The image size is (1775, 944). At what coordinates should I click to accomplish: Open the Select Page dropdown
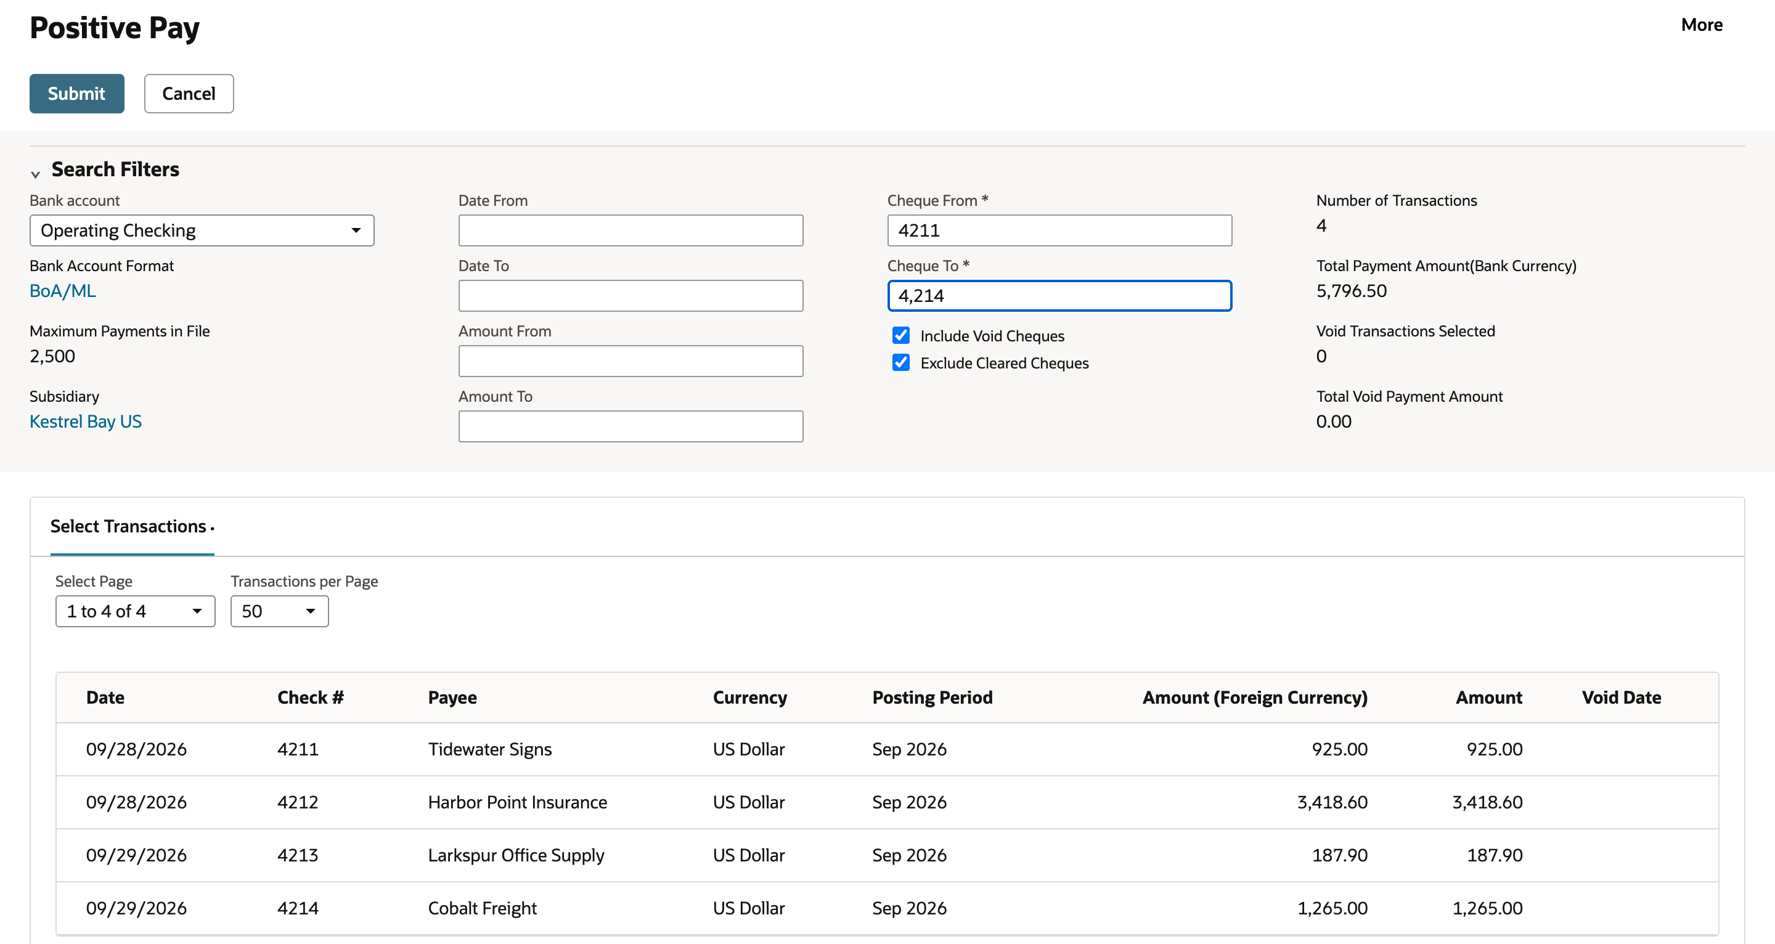(135, 611)
